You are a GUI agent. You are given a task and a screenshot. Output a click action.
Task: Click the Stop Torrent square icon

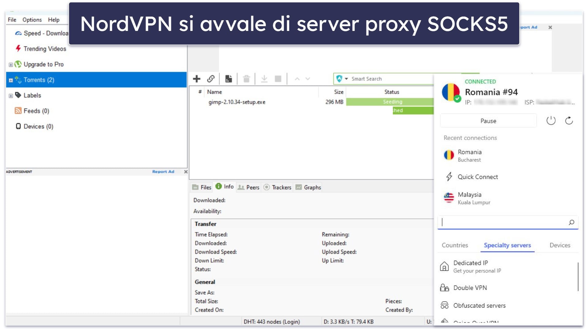coord(278,79)
